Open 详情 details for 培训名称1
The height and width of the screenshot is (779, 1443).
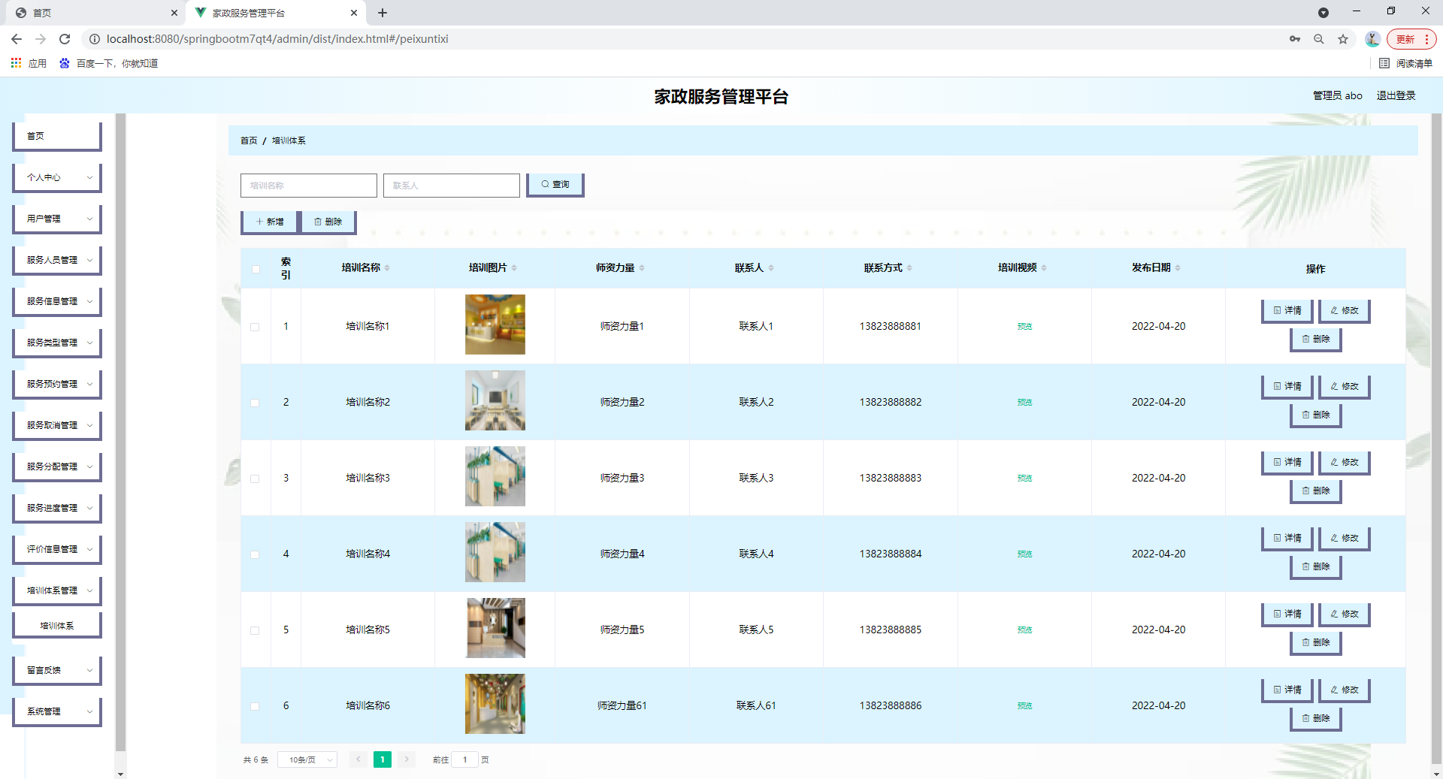point(1286,310)
